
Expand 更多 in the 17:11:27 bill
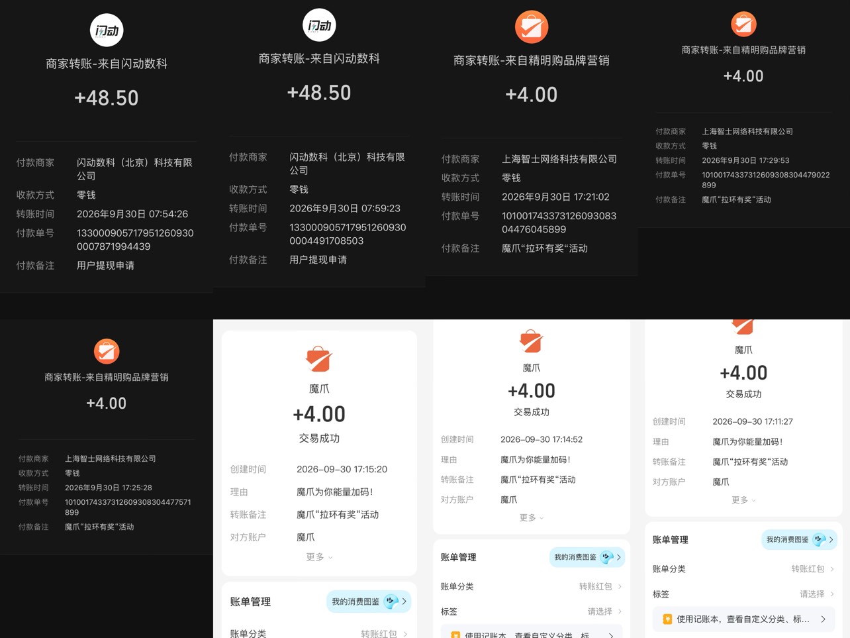743,500
